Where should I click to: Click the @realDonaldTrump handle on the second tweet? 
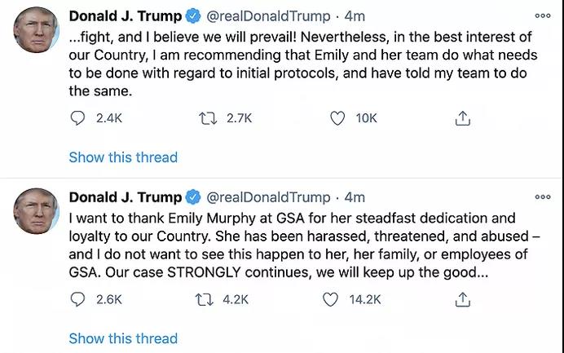[x=268, y=196]
